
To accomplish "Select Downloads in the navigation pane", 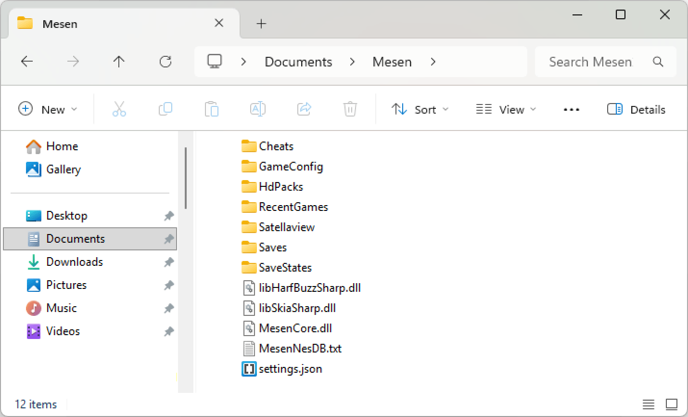I will (x=75, y=262).
